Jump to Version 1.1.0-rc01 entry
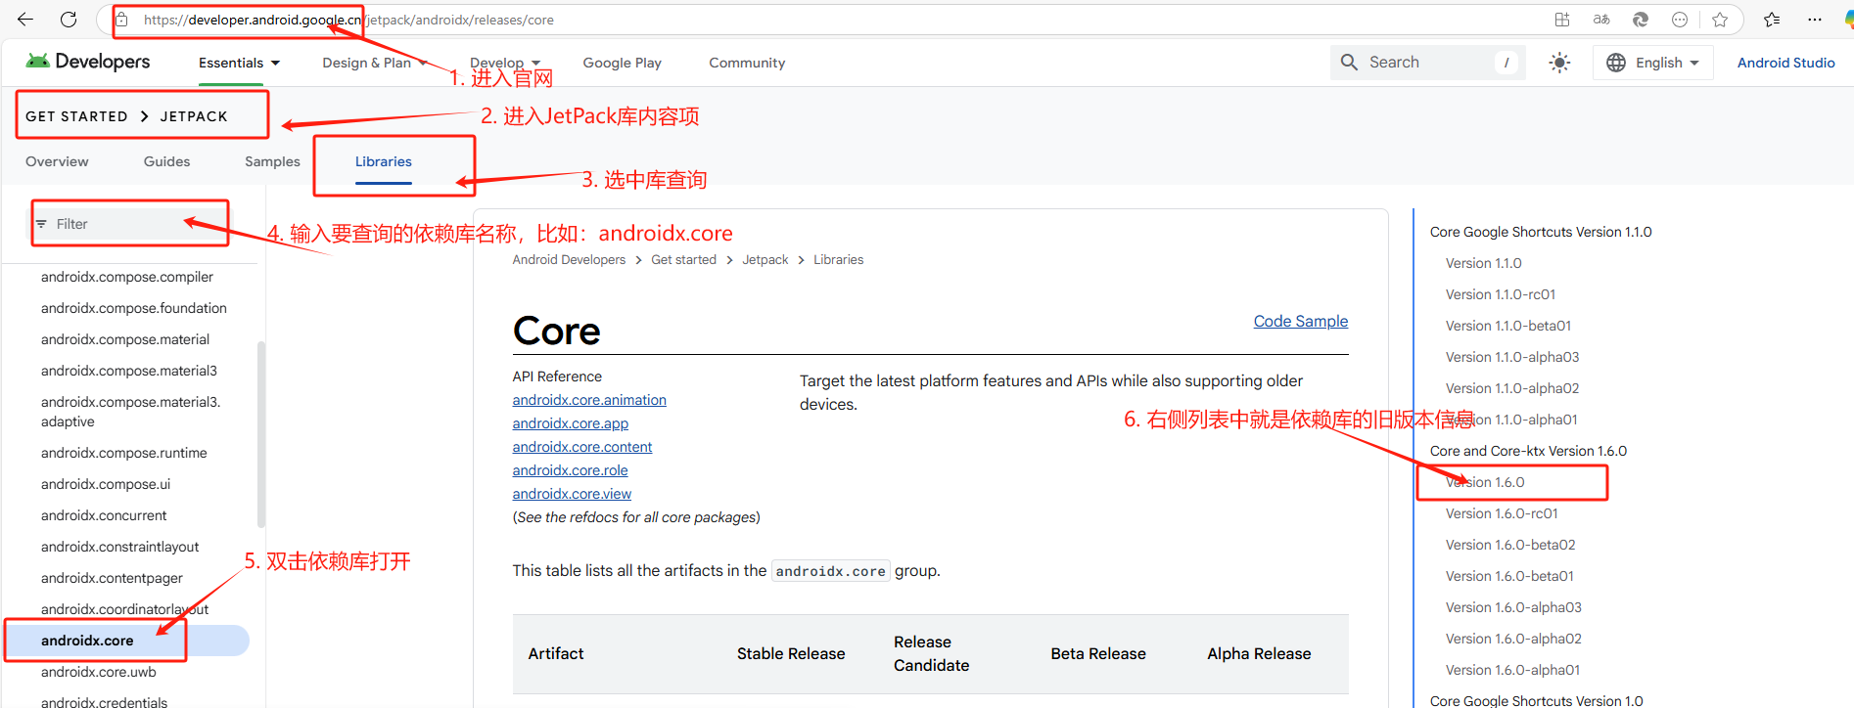 1501,294
